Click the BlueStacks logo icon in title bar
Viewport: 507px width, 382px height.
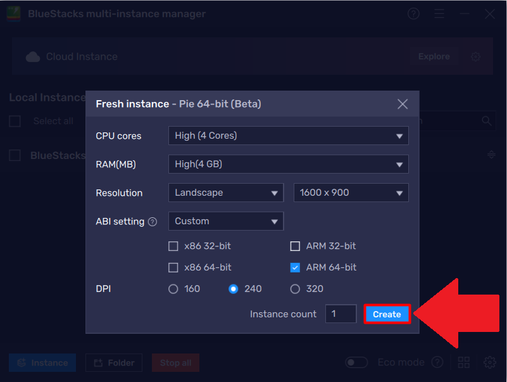click(x=13, y=13)
